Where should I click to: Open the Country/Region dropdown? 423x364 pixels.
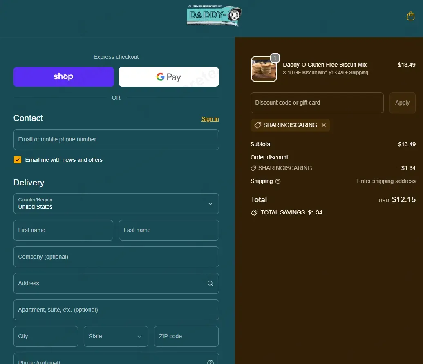(116, 203)
